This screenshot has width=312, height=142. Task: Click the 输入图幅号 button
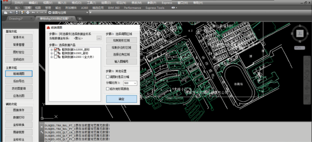(x=121, y=61)
